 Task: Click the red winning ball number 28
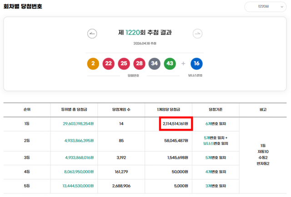[139, 64]
